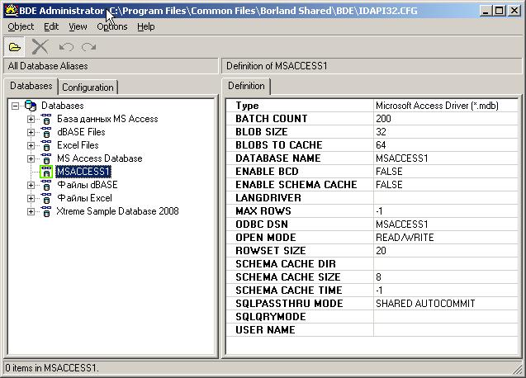526x378 pixels.
Task: Open the Object menu
Action: tap(21, 26)
